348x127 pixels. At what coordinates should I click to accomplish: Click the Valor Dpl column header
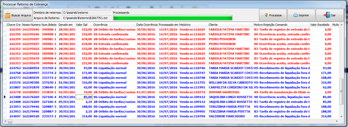pos(84,25)
